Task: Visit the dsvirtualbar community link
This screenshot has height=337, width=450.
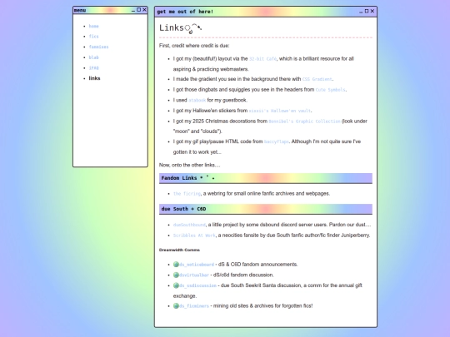Action: point(194,275)
